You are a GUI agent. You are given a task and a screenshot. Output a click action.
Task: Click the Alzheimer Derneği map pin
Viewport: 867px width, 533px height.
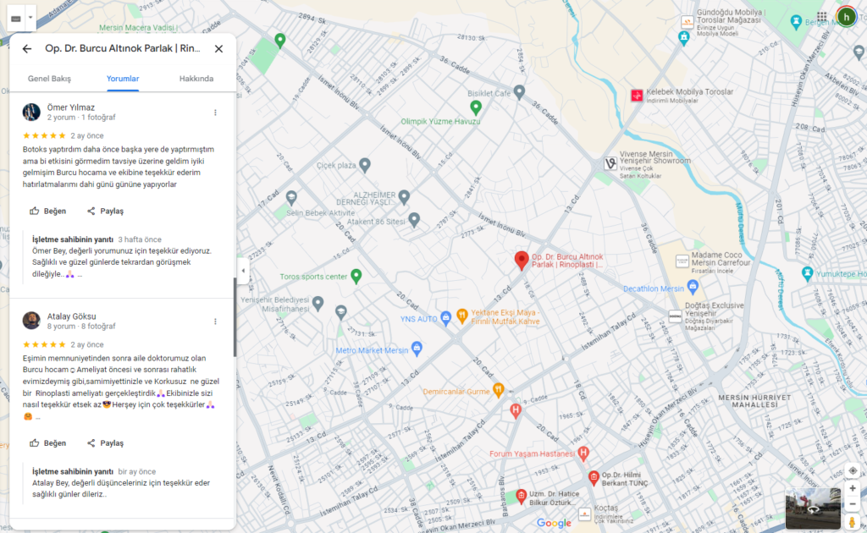coord(404,196)
